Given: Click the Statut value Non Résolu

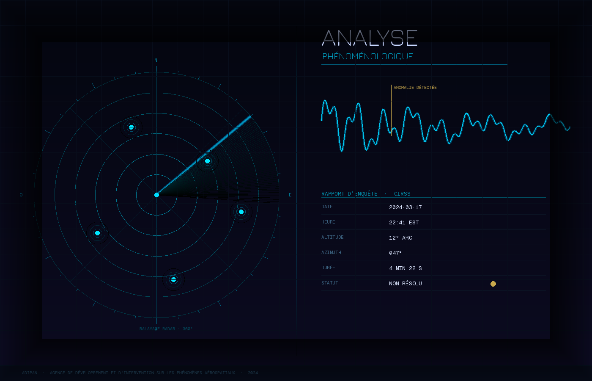Looking at the screenshot, I should coord(405,284).
